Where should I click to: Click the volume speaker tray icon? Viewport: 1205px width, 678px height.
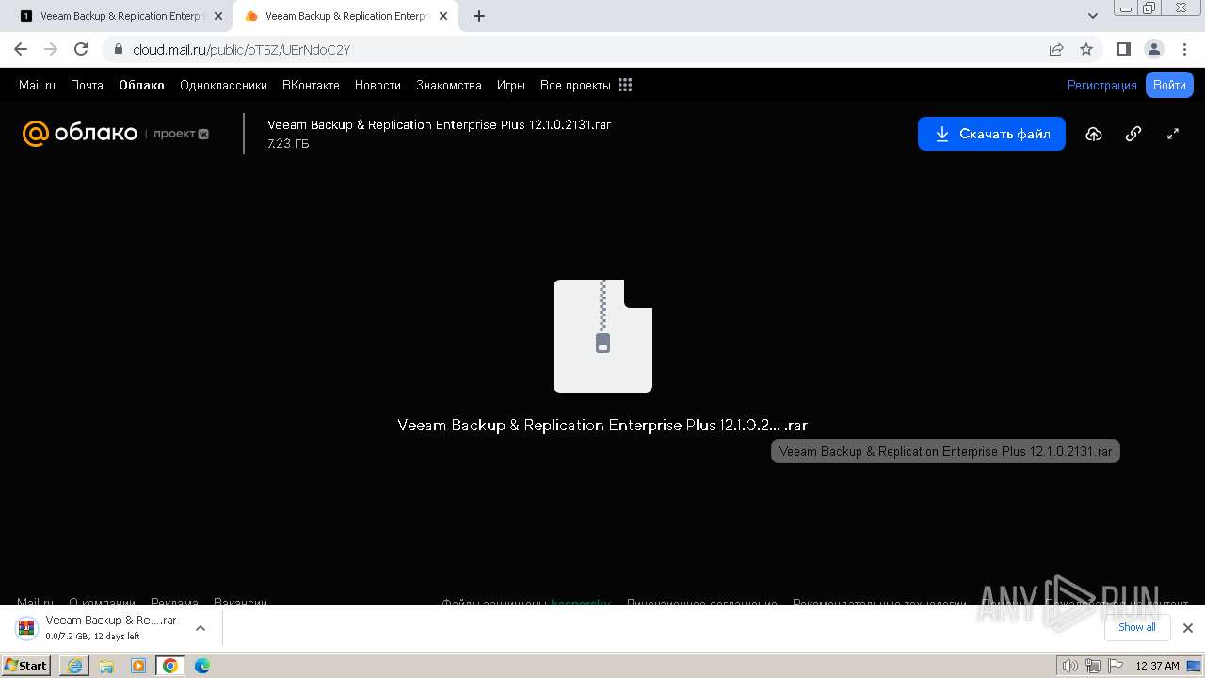click(1069, 666)
